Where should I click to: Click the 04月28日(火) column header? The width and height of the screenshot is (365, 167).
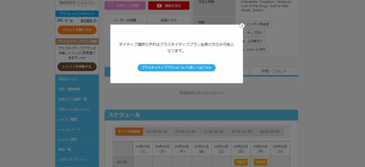(x=143, y=149)
